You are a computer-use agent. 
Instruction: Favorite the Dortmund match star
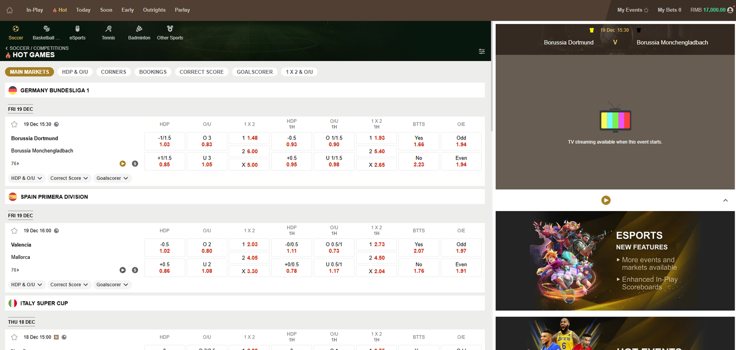pos(14,124)
